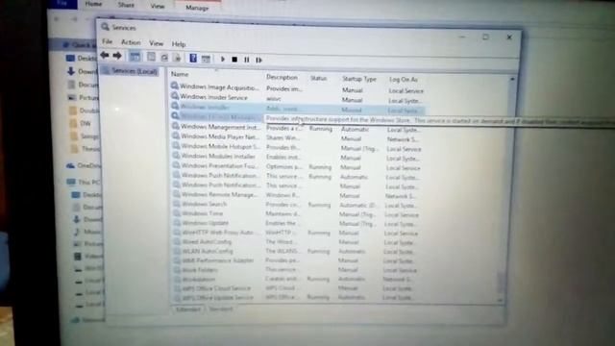Select the Wired AutoConfig service row
This screenshot has width=615, height=346.
(295, 242)
